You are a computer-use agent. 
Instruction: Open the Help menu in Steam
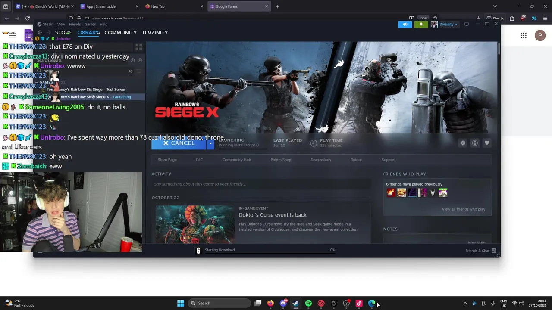pos(103,25)
